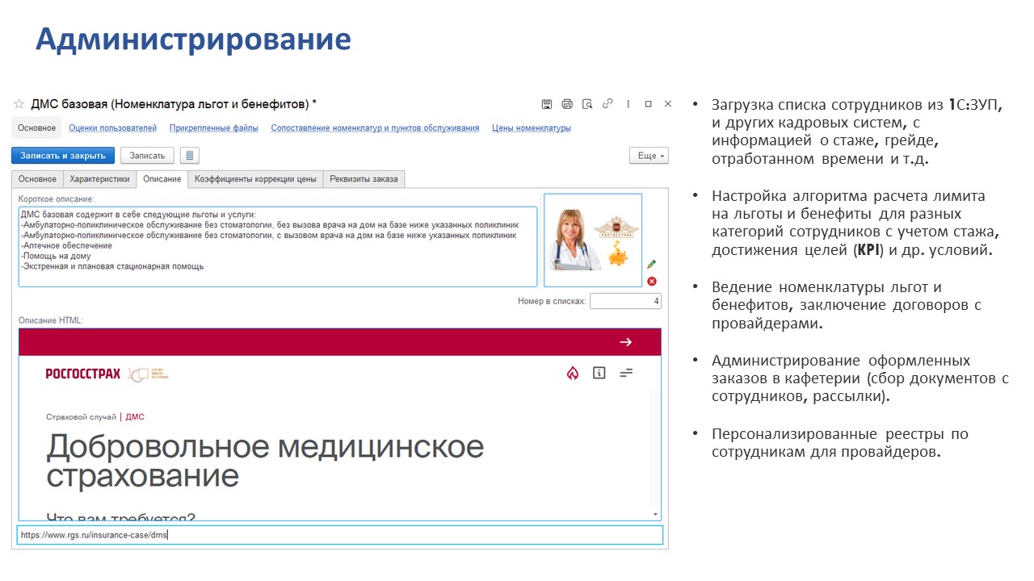Open the three-dots more actions menu
This screenshot has width=1034, height=581.
[628, 103]
